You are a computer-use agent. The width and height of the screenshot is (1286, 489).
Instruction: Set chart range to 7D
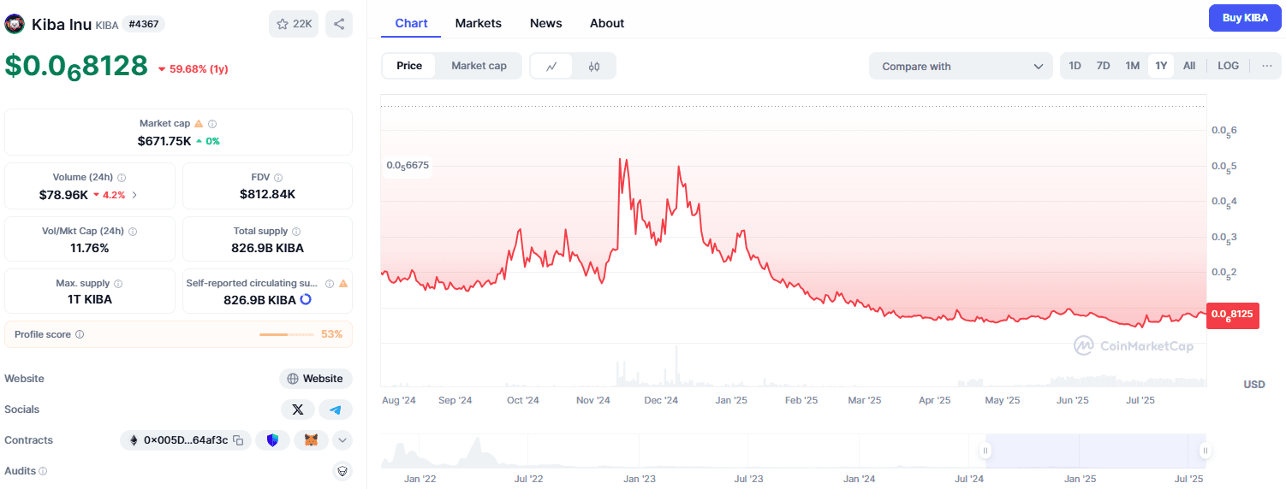tap(1104, 66)
